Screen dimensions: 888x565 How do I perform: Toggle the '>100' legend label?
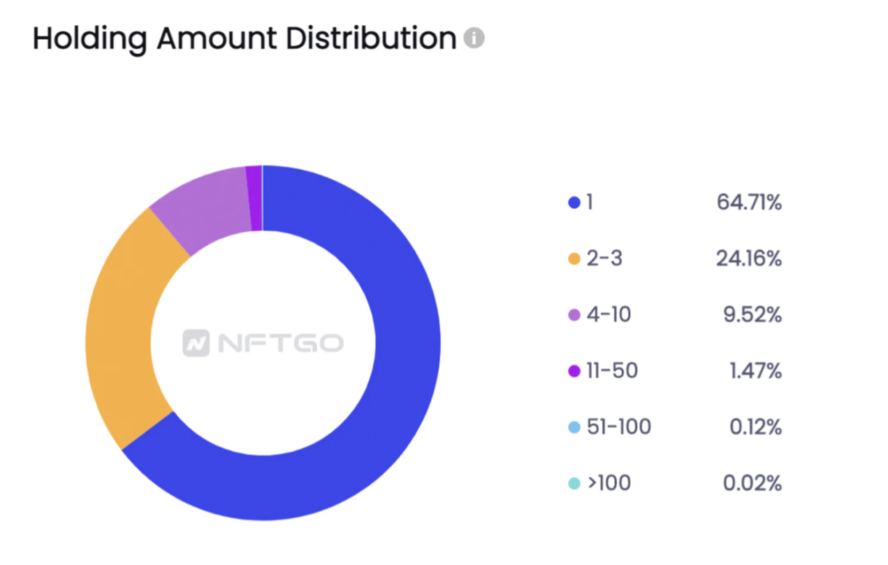[609, 483]
